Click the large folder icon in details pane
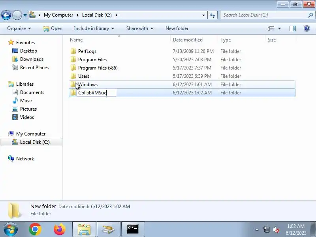This screenshot has height=237, width=316. point(14,210)
